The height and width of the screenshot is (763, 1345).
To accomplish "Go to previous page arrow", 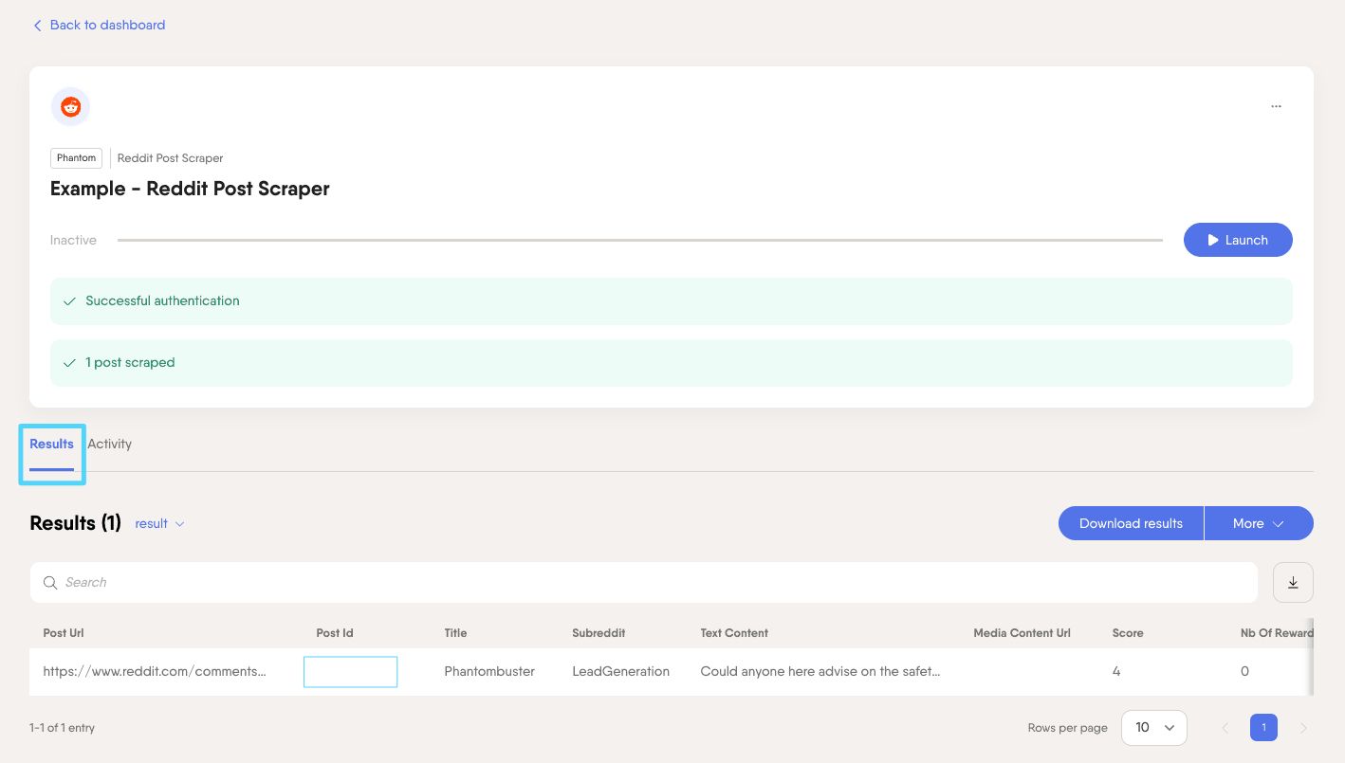I will [1225, 728].
